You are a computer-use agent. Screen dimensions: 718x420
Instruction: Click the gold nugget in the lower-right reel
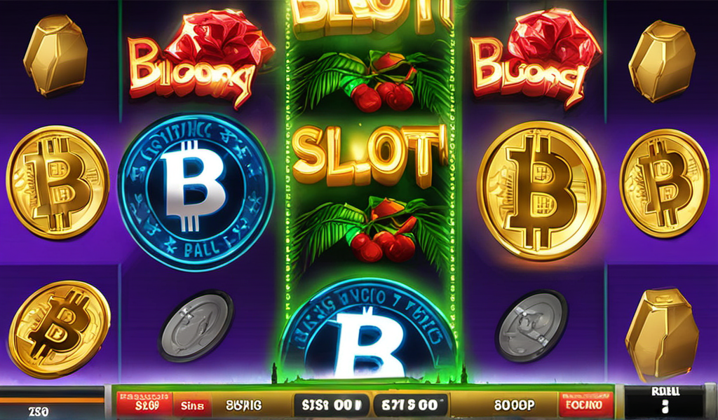(662, 335)
